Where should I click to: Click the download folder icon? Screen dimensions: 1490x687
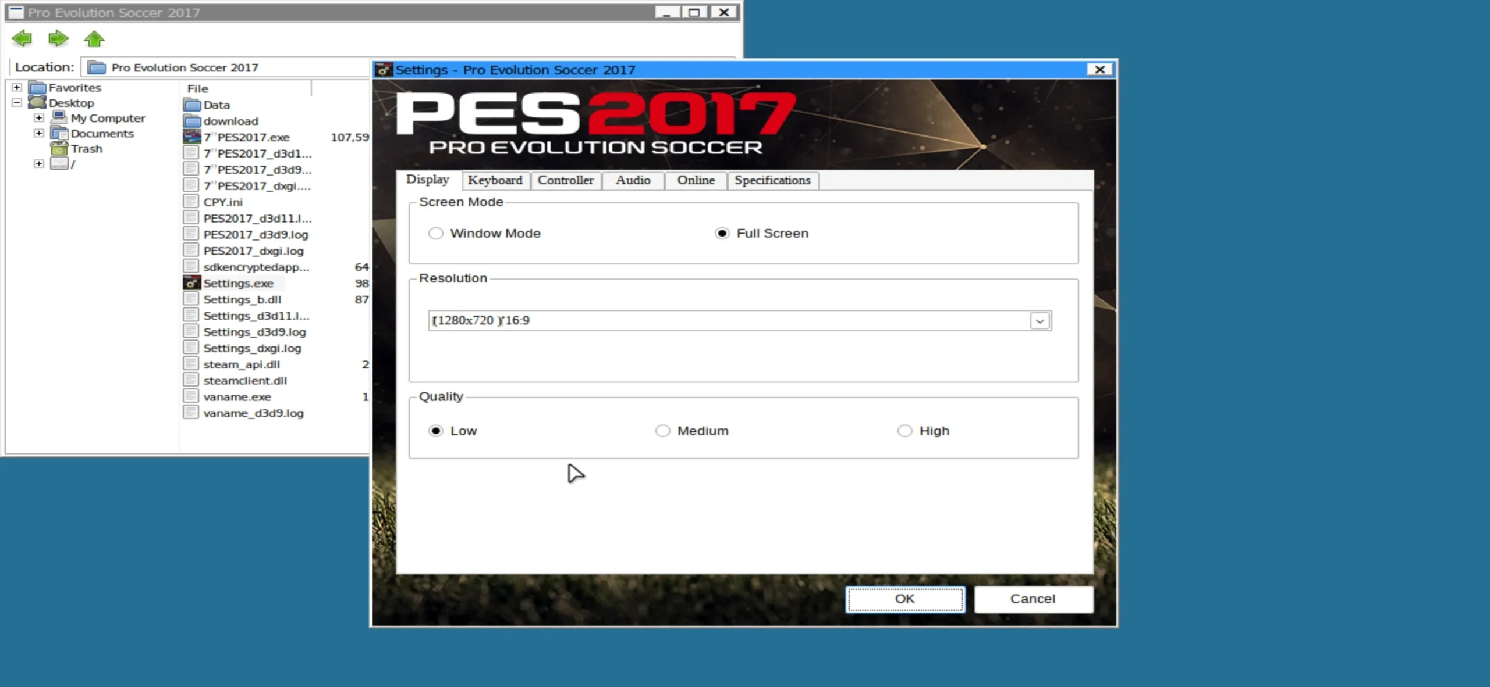pos(191,121)
